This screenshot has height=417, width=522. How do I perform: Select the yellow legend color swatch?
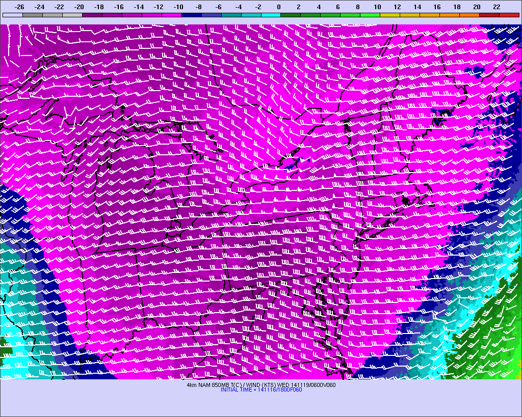click(x=390, y=15)
